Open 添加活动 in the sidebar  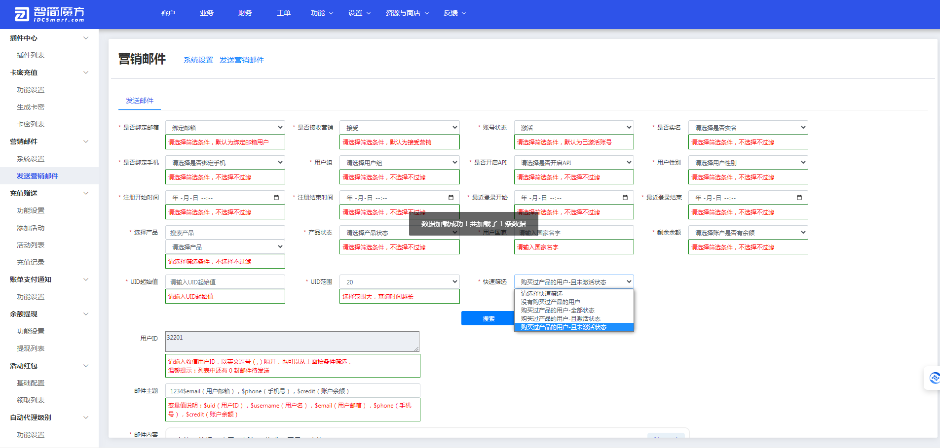coord(31,228)
